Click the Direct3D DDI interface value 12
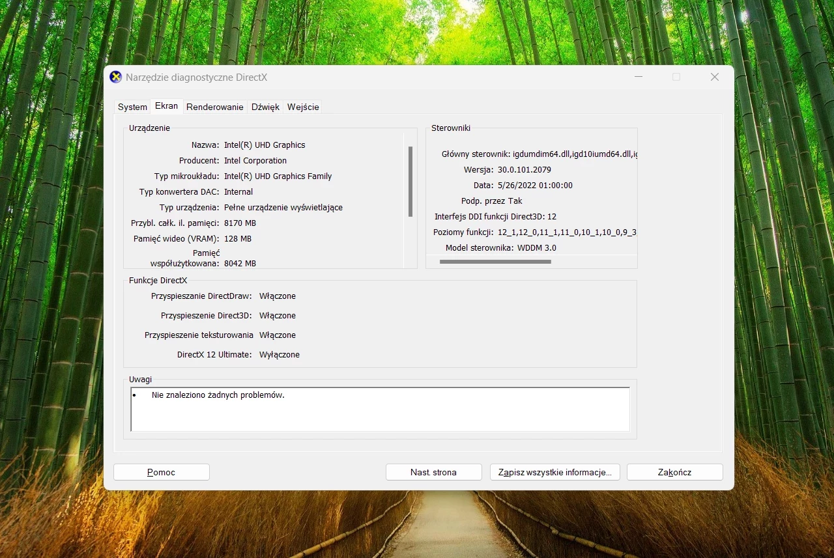Viewport: 834px width, 558px height. 552,217
